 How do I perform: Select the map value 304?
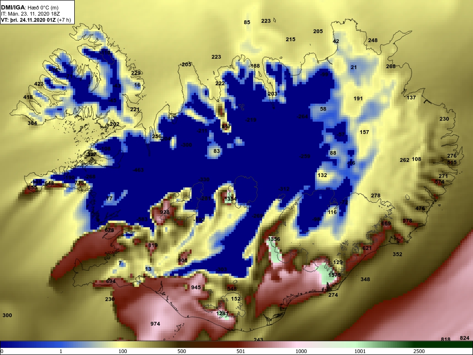[32, 123]
